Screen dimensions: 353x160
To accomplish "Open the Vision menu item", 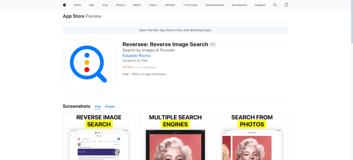I will (x=153, y=5).
